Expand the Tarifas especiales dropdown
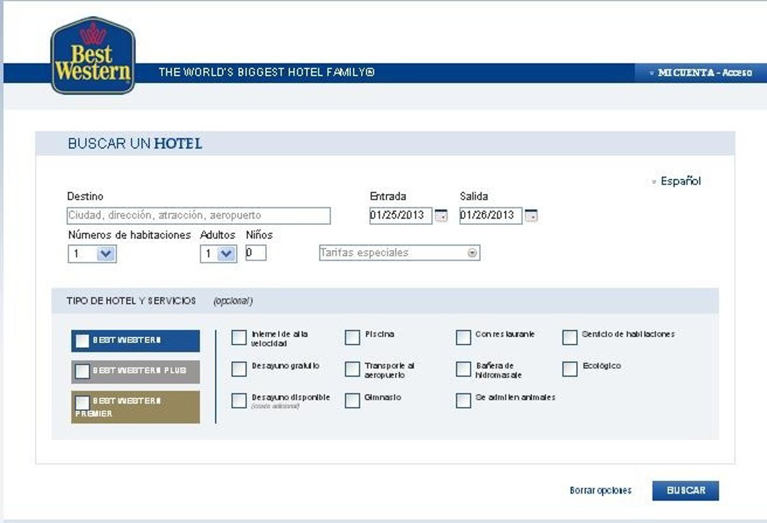The width and height of the screenshot is (767, 523). coord(472,253)
